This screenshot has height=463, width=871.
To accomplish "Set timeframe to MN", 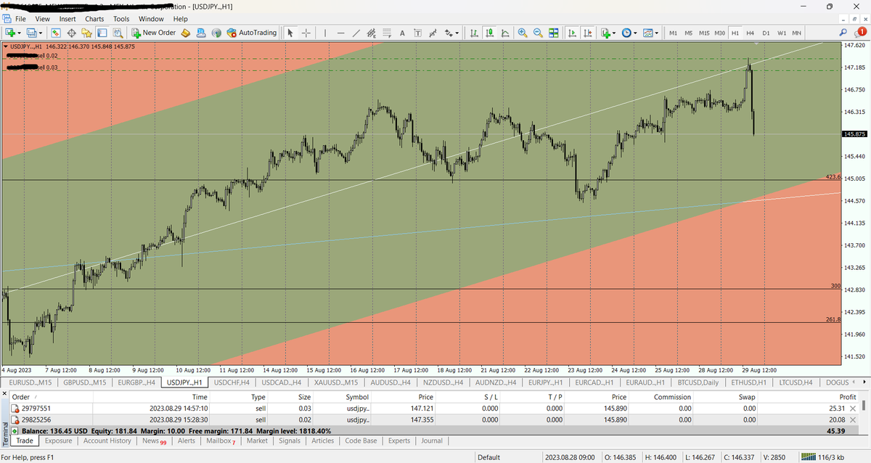I will (796, 33).
